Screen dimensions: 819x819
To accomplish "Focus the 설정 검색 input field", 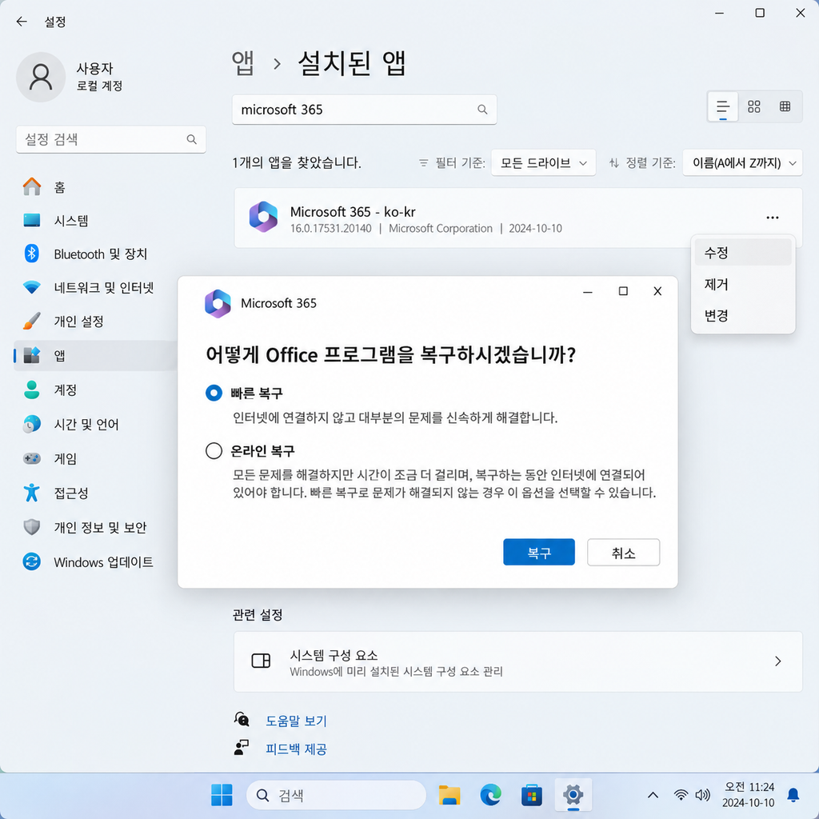I will (110, 139).
